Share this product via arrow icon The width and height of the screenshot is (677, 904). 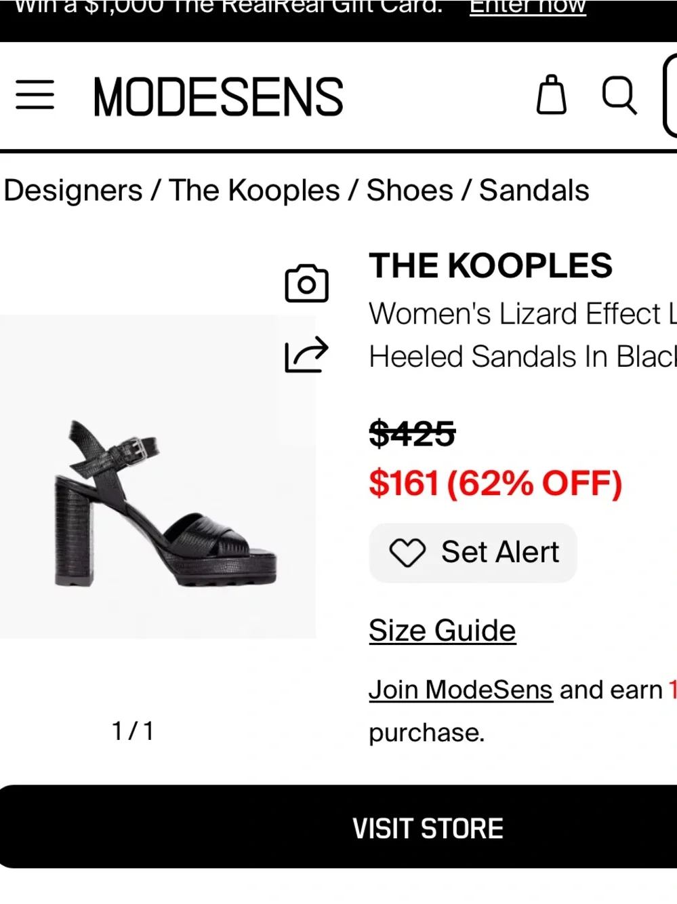306,354
